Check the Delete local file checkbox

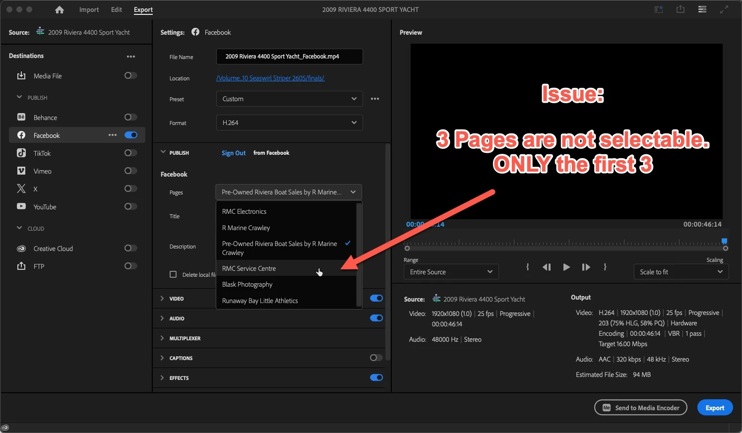click(x=173, y=274)
